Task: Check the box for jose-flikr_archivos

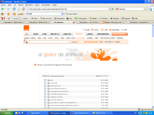Action: coord(45,100)
